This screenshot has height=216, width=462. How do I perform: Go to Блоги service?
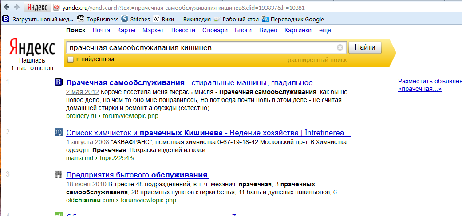[x=243, y=30]
